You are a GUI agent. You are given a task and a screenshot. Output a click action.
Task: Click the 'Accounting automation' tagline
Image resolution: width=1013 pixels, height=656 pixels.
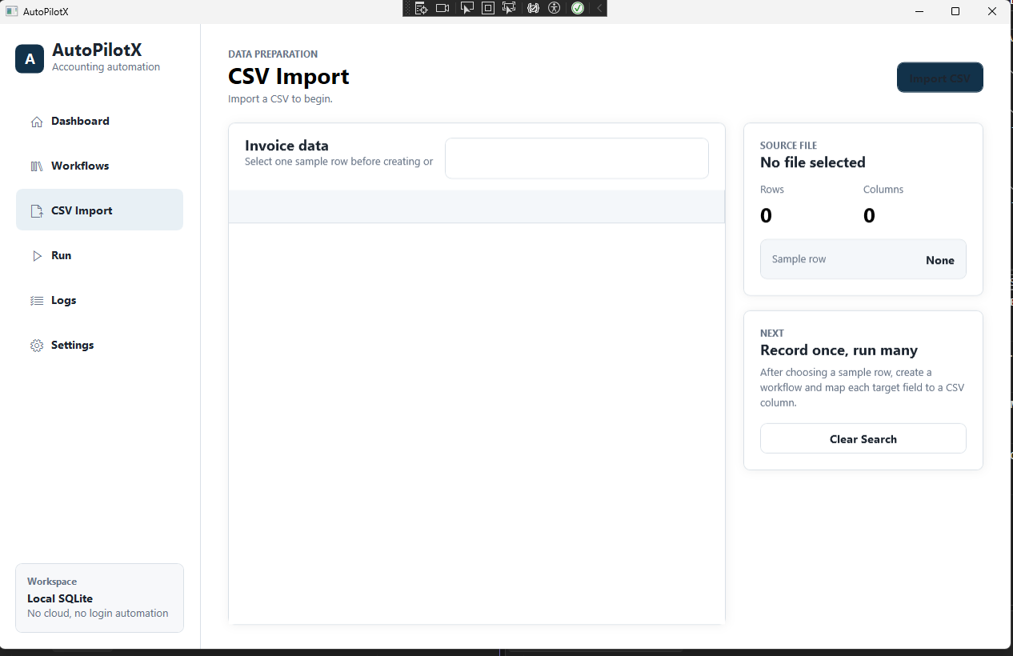[106, 67]
